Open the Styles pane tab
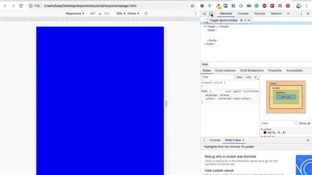 click(x=207, y=70)
